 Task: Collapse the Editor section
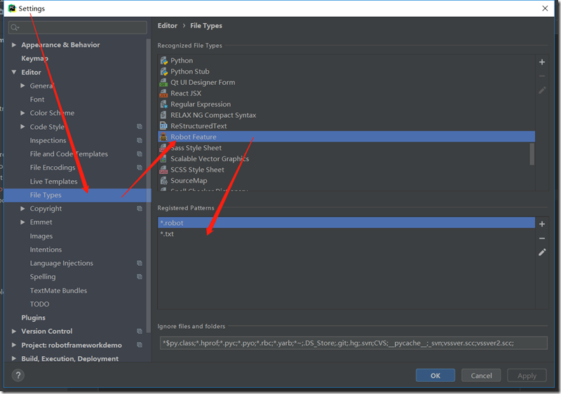click(x=14, y=72)
